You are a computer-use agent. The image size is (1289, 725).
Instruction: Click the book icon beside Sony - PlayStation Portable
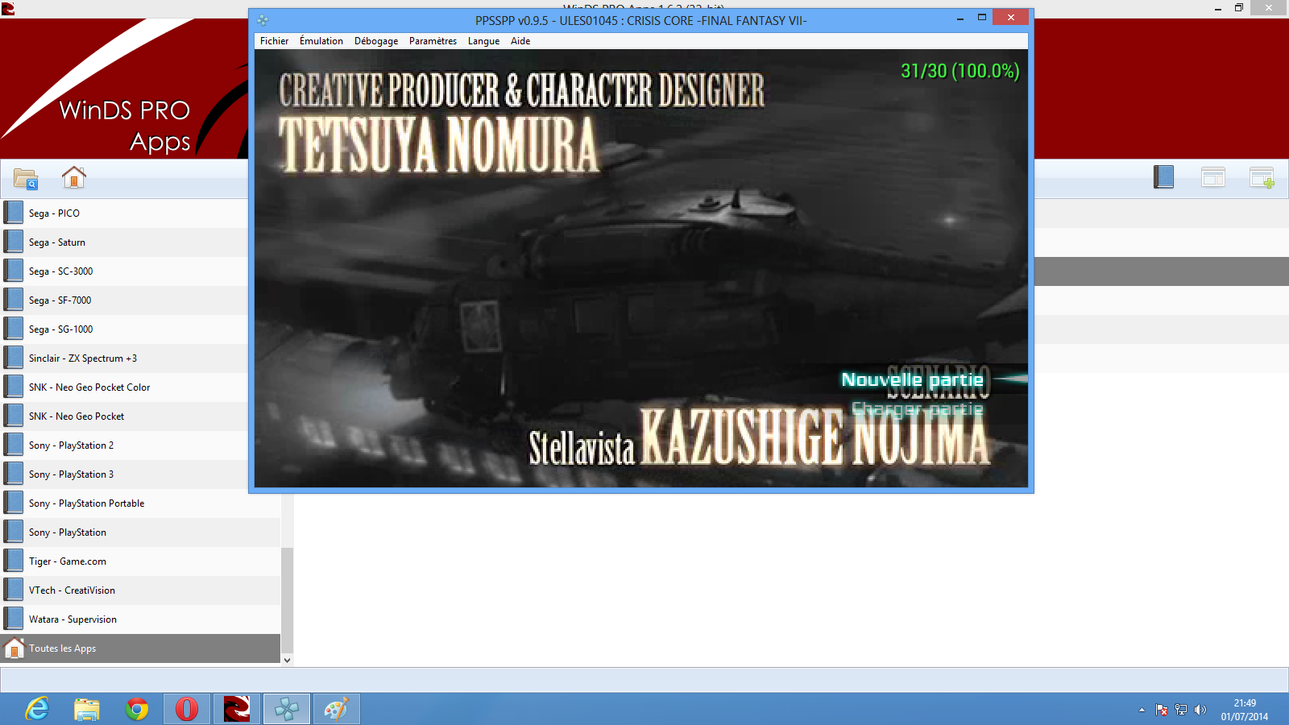pyautogui.click(x=14, y=503)
